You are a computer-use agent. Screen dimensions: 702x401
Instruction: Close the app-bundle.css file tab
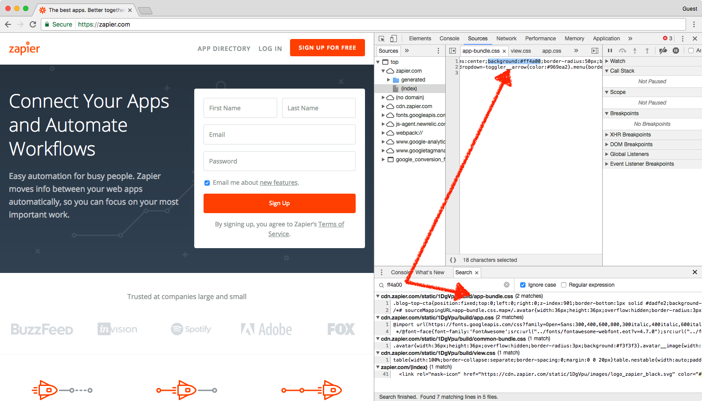click(x=504, y=51)
